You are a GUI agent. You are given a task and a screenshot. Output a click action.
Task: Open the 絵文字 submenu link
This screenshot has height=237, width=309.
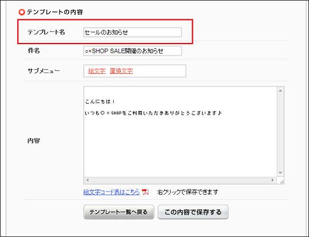97,71
